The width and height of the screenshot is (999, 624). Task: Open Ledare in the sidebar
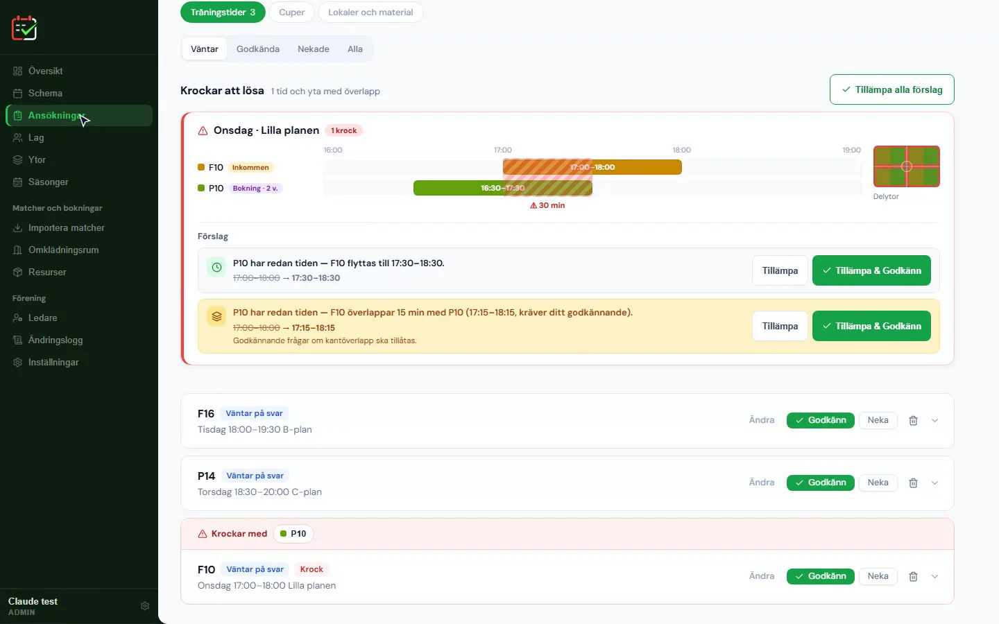79,318
